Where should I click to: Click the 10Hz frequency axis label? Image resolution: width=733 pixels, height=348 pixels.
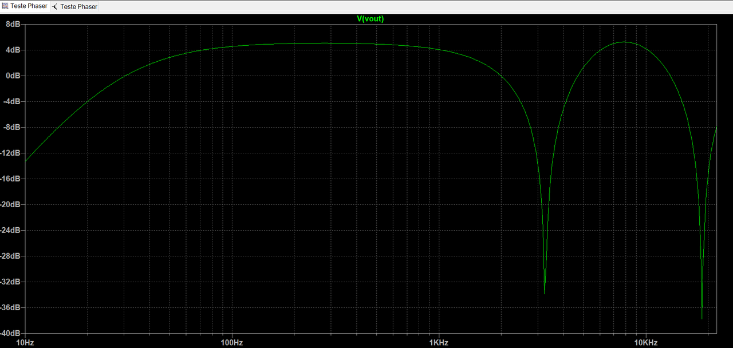tap(25, 343)
